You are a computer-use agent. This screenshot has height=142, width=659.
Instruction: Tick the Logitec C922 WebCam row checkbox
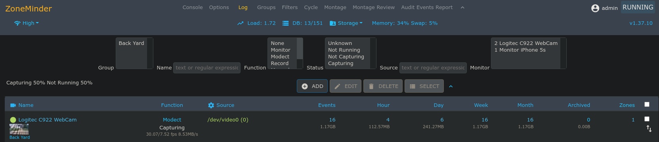click(647, 119)
